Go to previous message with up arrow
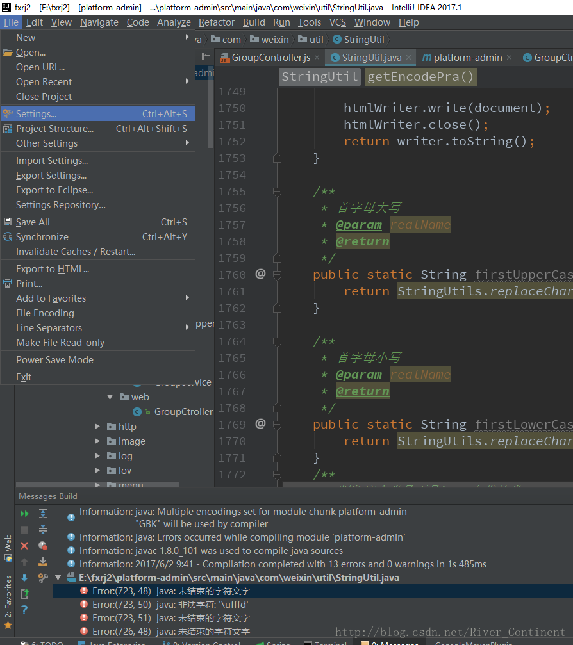This screenshot has height=645, width=573. coord(24,562)
